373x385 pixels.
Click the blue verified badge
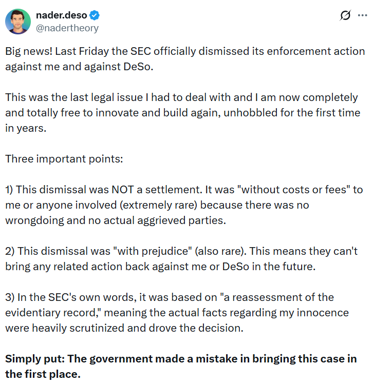[x=94, y=15]
